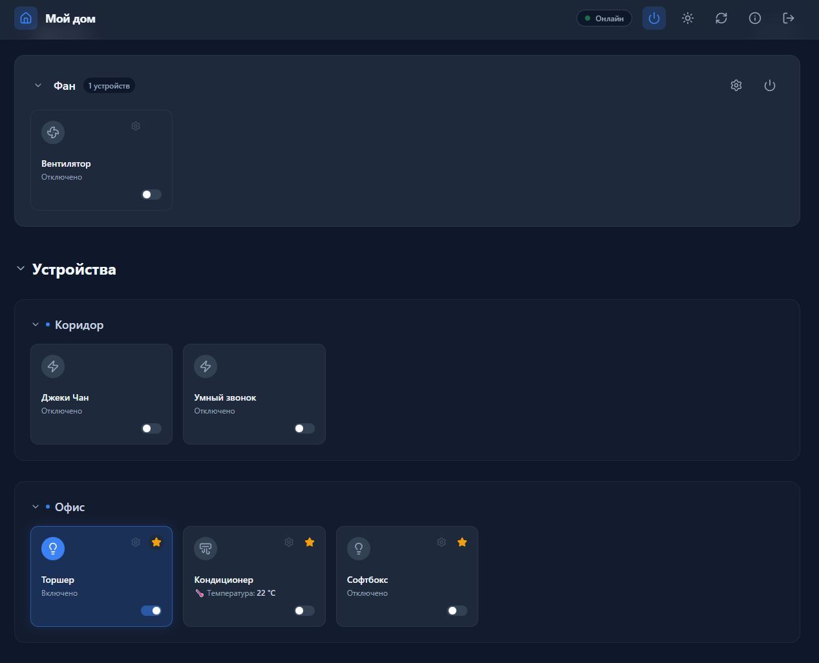Screen dimensions: 819x663
Task: Switch on the Кондиционер toggle
Action: [304, 611]
